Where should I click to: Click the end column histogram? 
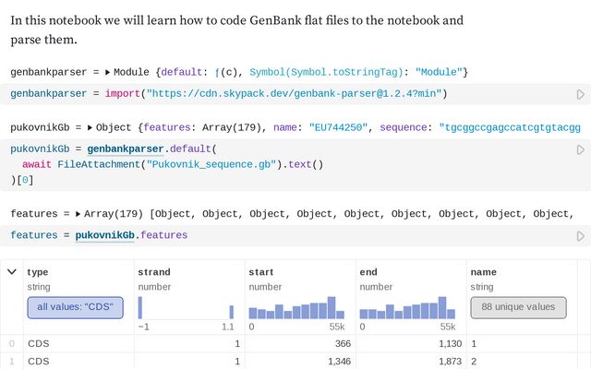[x=406, y=308]
